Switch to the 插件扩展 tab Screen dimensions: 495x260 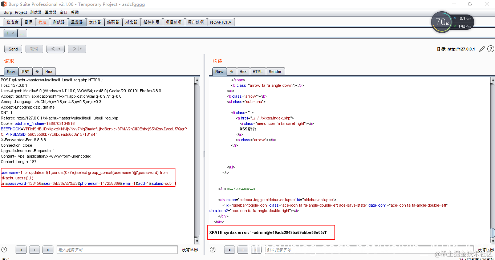point(151,22)
